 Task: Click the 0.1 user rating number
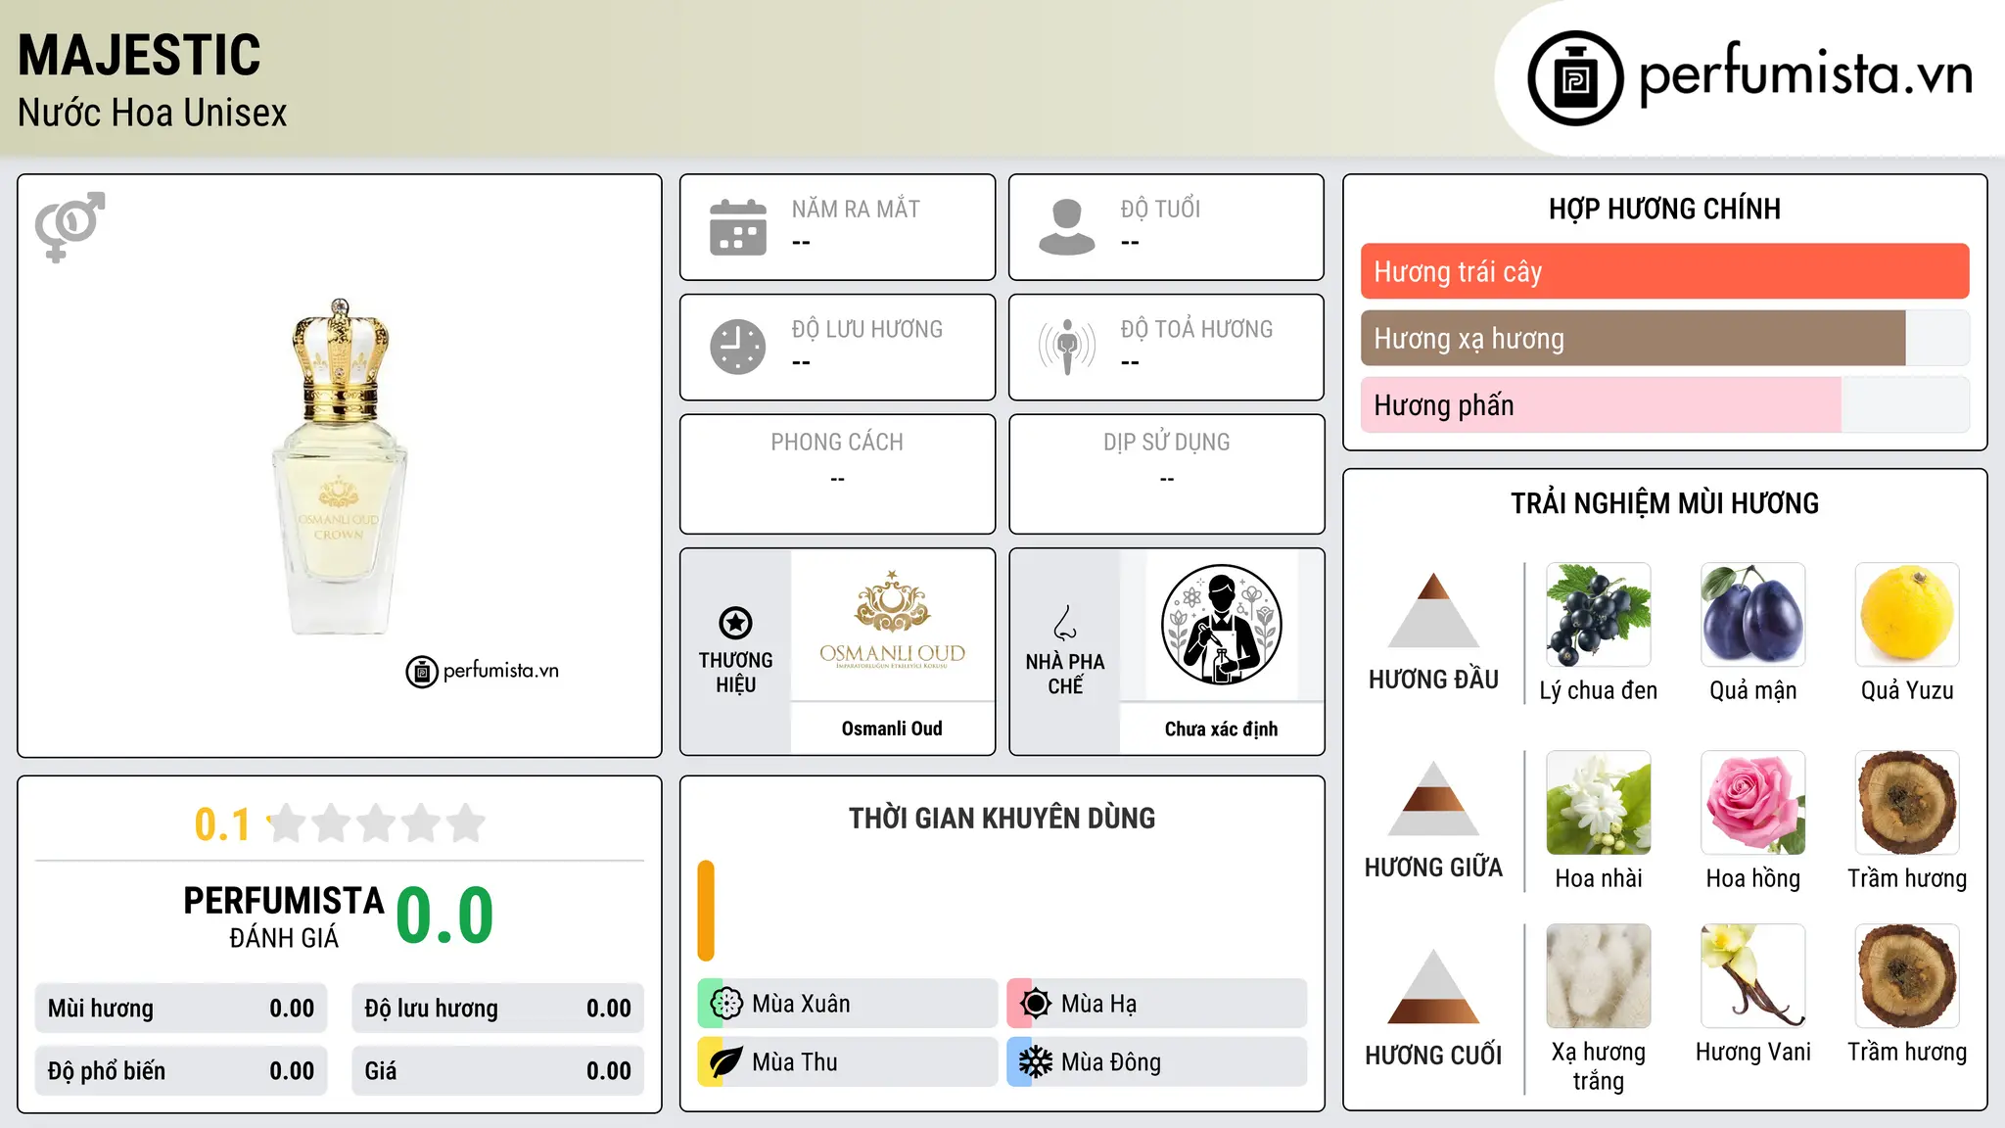[x=222, y=824]
